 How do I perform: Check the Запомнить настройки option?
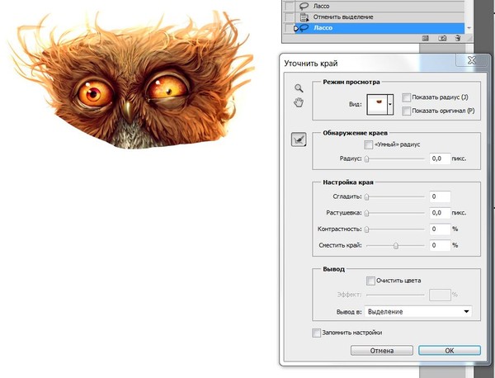(316, 333)
